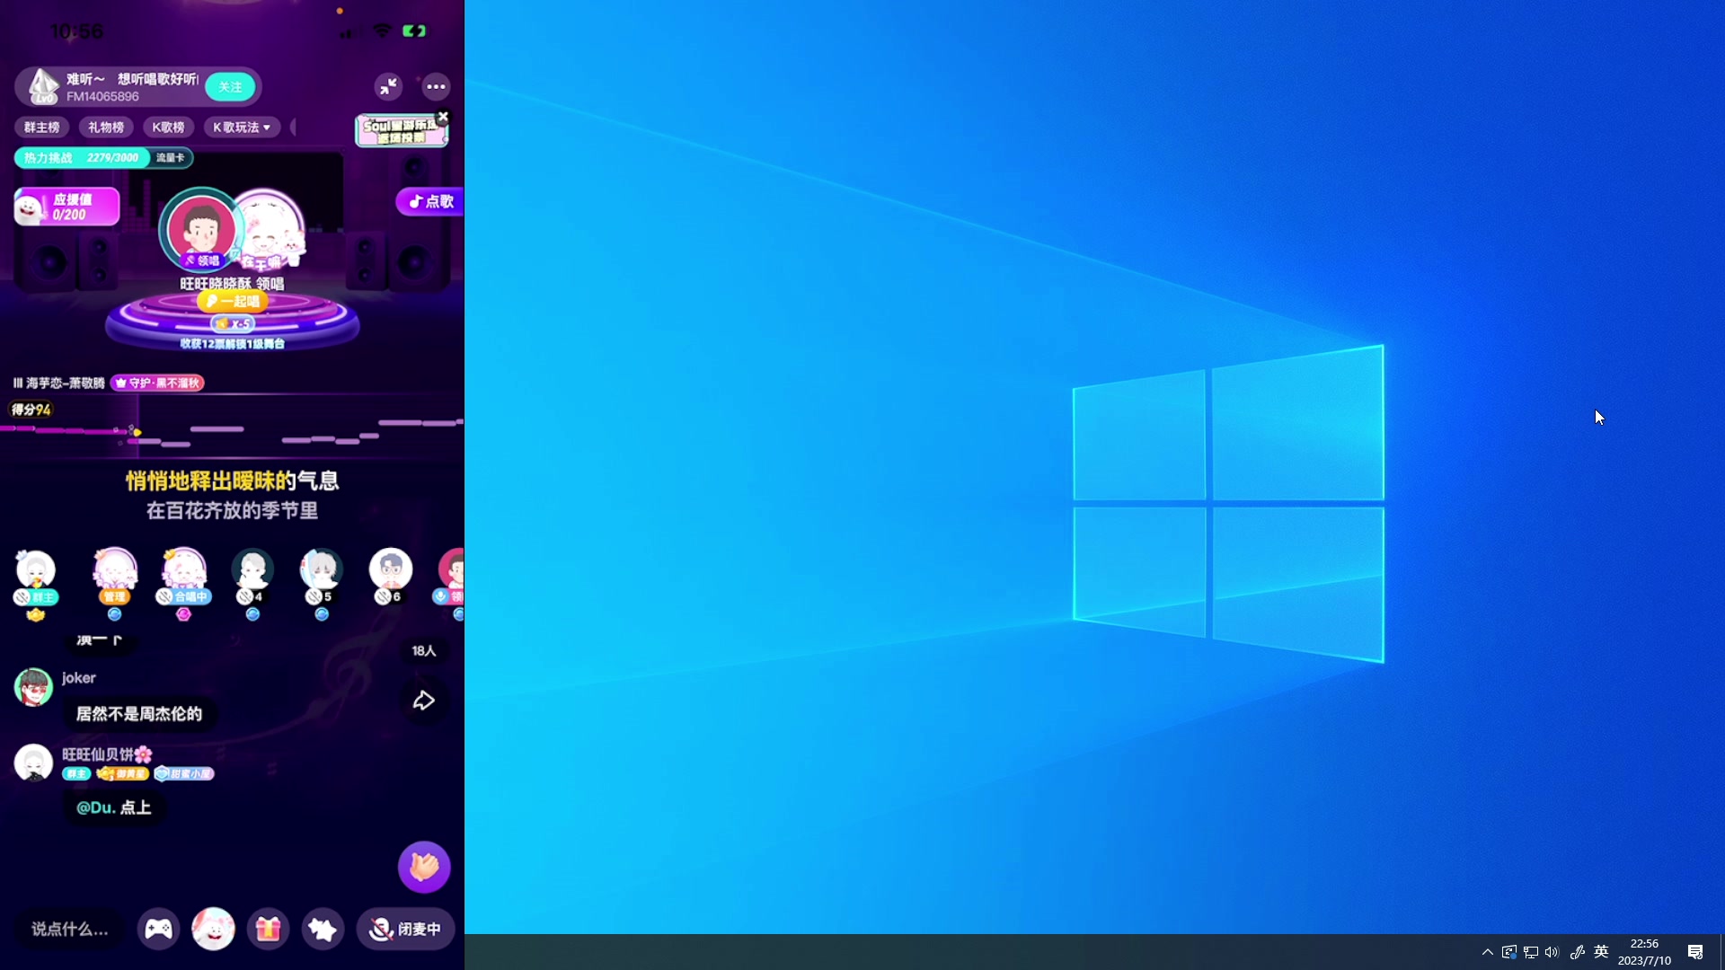This screenshot has width=1725, height=970.
Task: Tap joker's message 居然不是周杰伦的
Action: point(139,714)
